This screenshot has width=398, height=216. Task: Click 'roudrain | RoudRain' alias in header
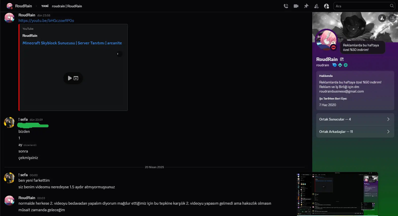pyautogui.click(x=67, y=6)
